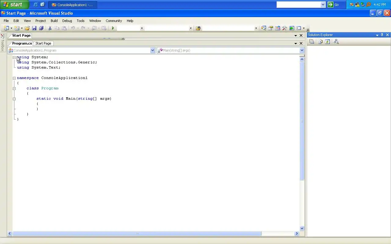Open the ConsoleApplication1.Program types dropdown

pyautogui.click(x=153, y=50)
